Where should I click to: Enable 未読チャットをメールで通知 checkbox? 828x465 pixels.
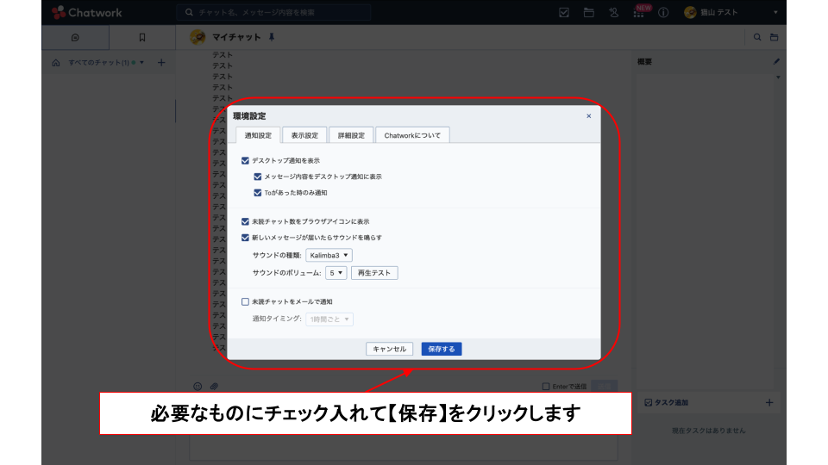pyautogui.click(x=246, y=301)
